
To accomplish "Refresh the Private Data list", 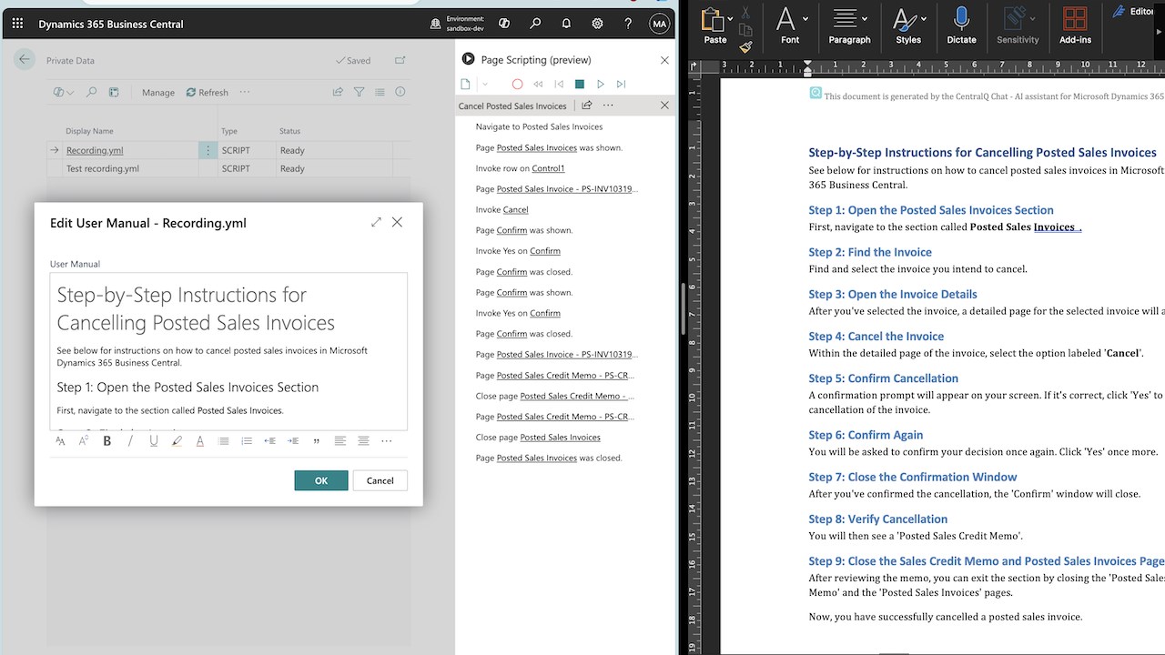I will (208, 92).
